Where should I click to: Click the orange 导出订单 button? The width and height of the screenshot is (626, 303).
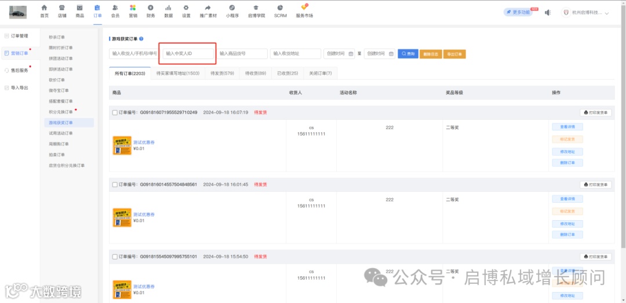pyautogui.click(x=455, y=54)
